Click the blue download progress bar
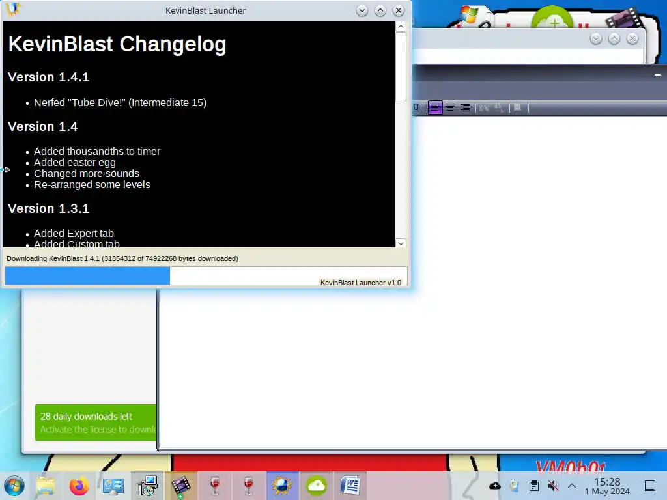Screen dimensions: 667x500 [87, 276]
